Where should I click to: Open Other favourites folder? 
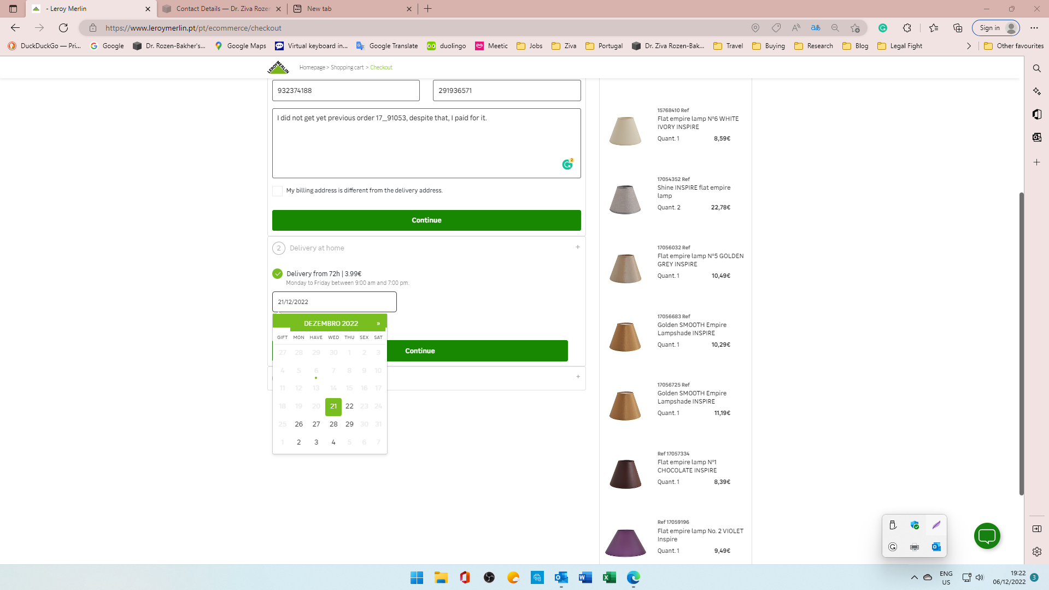pyautogui.click(x=1013, y=46)
